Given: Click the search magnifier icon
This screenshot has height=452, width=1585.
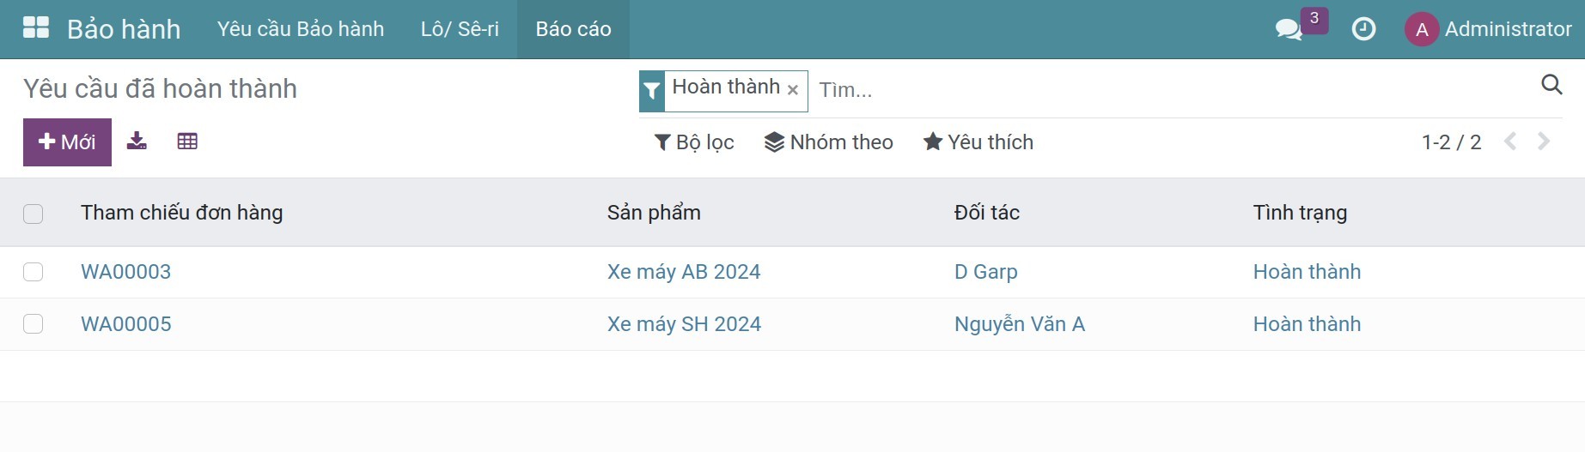Looking at the screenshot, I should tap(1551, 85).
